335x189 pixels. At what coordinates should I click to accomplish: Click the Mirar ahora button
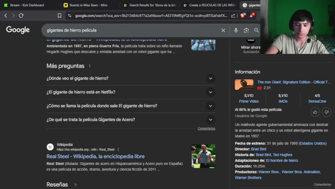point(251,47)
